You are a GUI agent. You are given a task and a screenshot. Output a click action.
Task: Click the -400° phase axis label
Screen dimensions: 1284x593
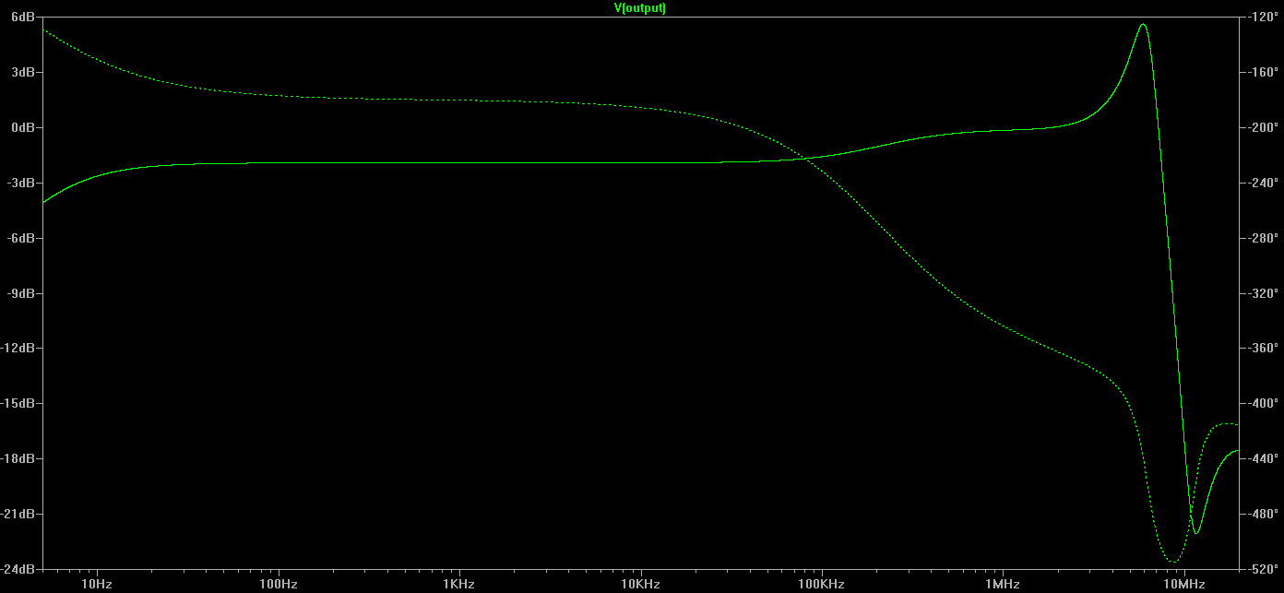pyautogui.click(x=1261, y=403)
